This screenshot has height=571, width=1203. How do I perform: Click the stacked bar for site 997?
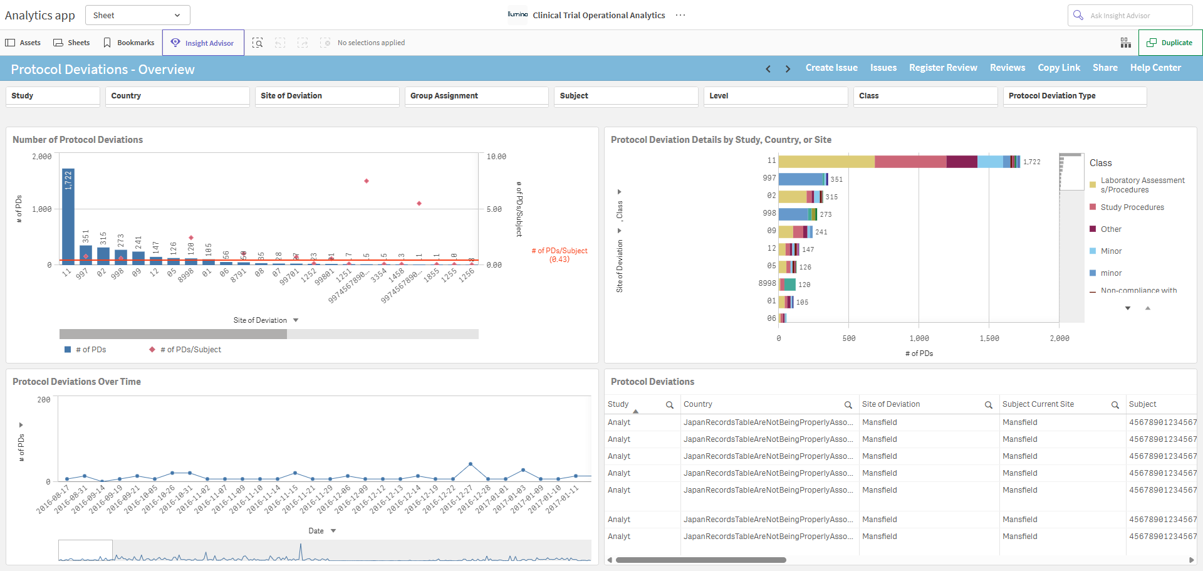[803, 179]
